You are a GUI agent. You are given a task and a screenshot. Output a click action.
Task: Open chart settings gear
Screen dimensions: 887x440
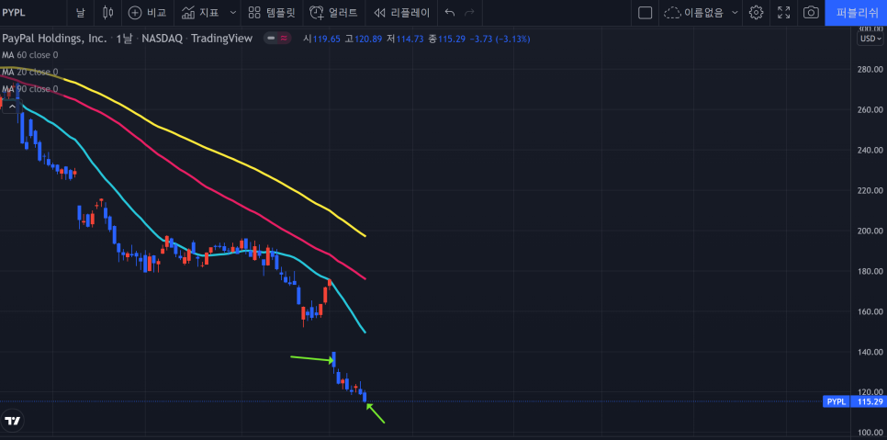point(756,13)
